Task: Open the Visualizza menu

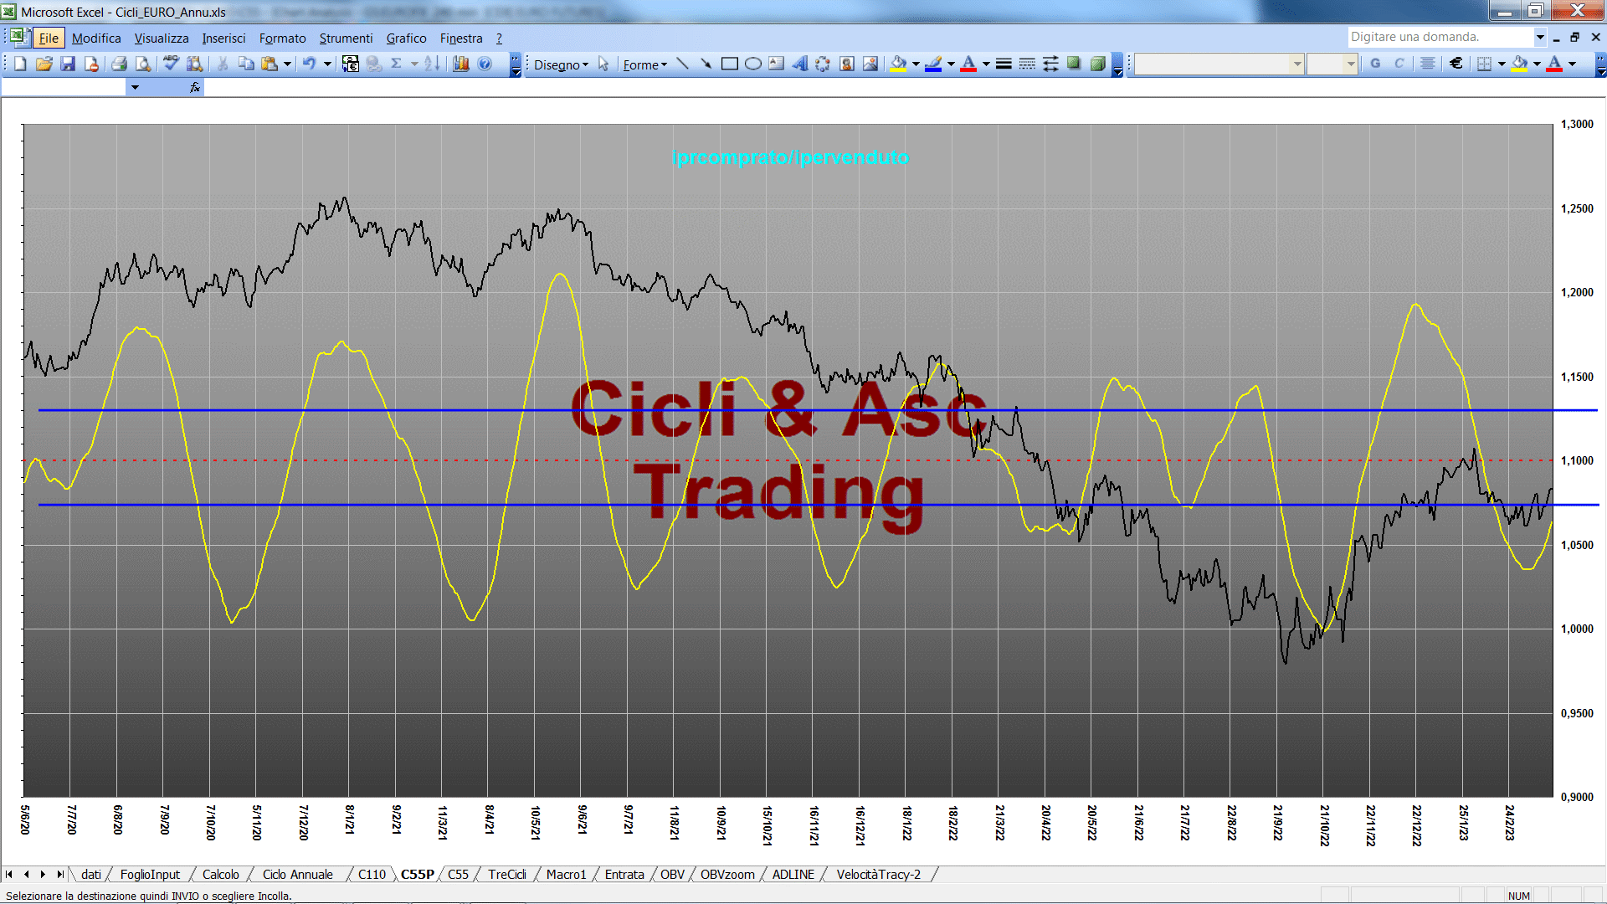Action: pos(162,39)
